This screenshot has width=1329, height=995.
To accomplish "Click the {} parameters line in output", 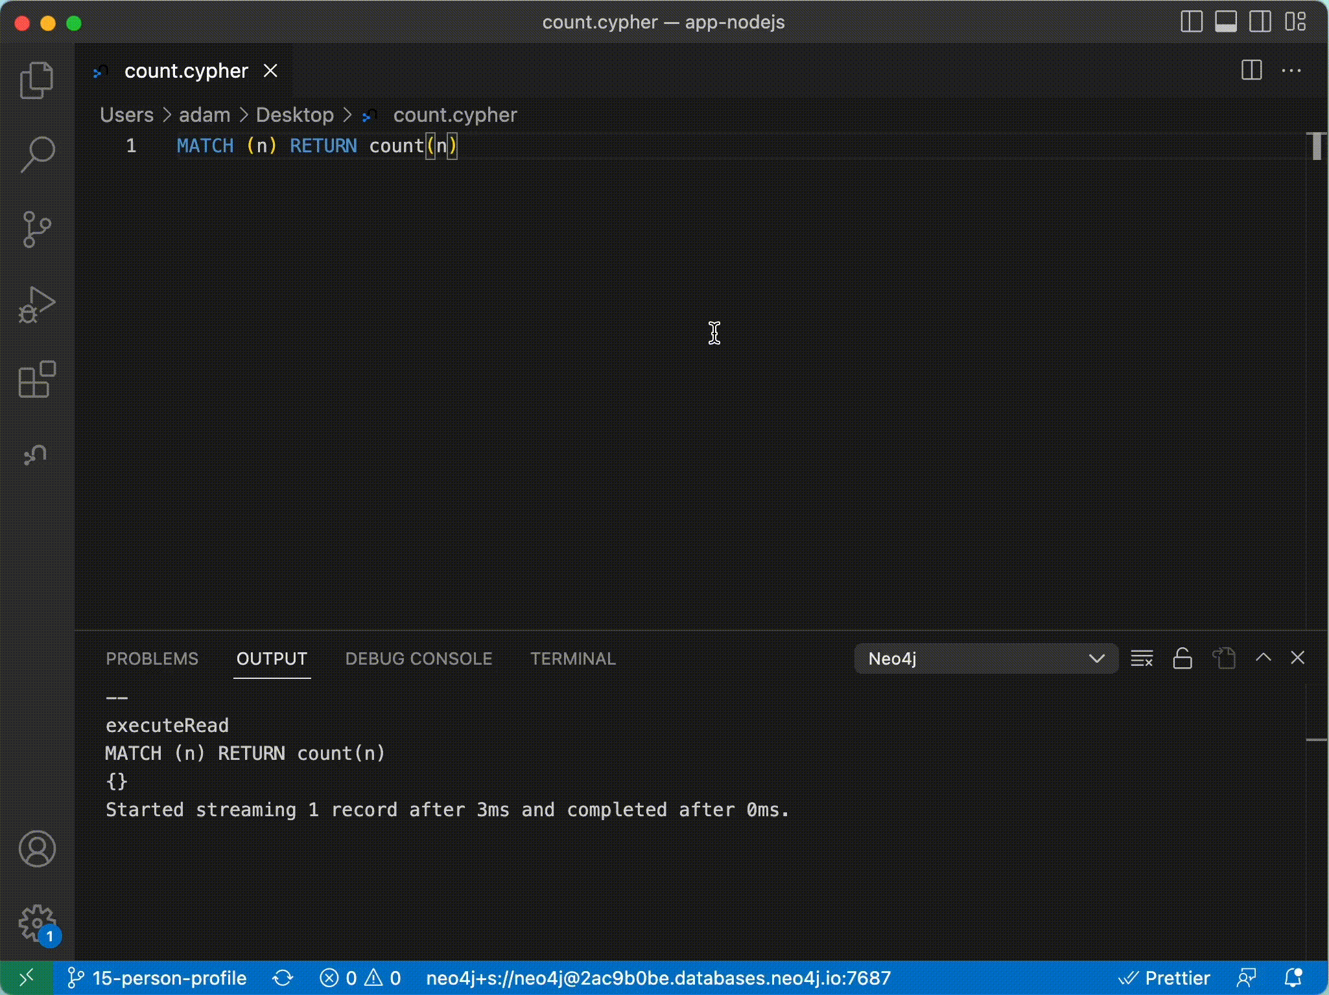I will [x=117, y=781].
